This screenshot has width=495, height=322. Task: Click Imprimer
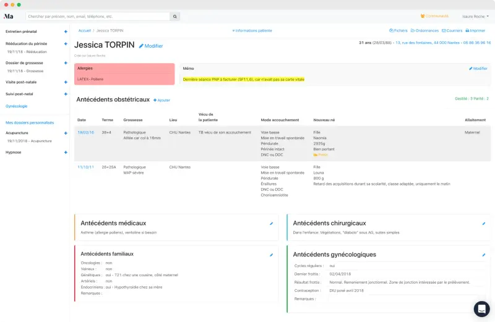coord(475,30)
